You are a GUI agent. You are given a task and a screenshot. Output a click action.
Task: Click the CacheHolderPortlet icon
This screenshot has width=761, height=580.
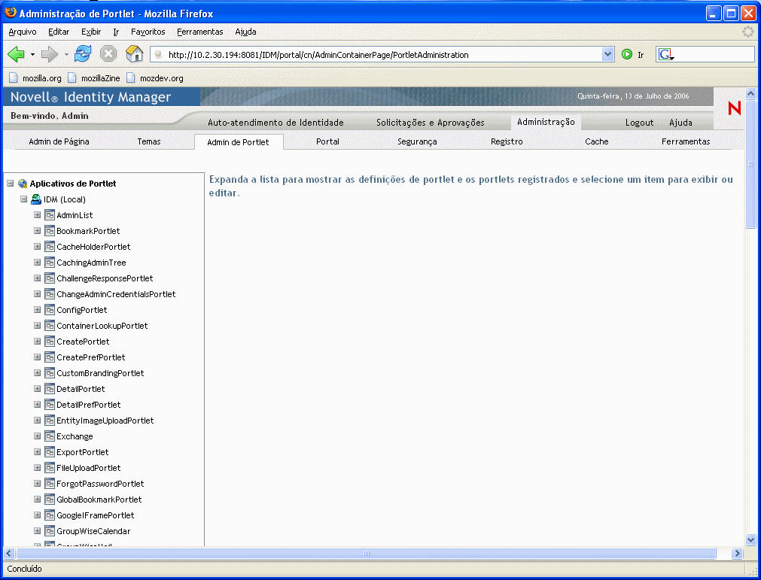tap(49, 247)
